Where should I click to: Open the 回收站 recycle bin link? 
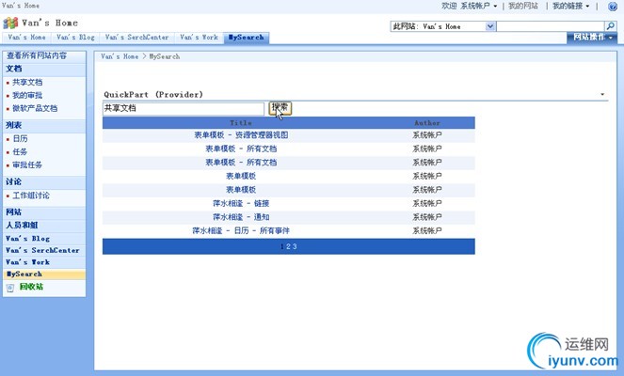tap(31, 287)
